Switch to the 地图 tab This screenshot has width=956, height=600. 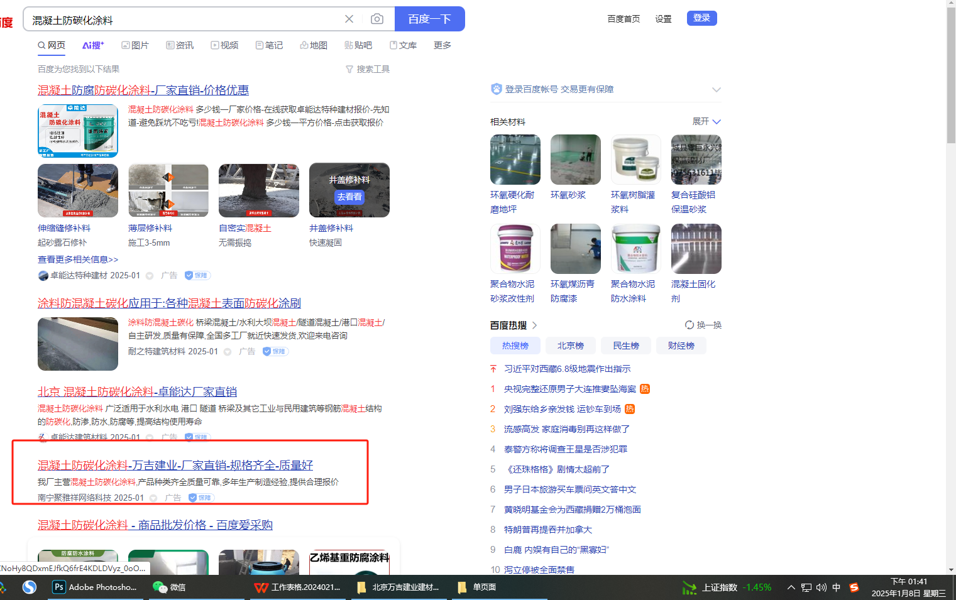coord(314,45)
